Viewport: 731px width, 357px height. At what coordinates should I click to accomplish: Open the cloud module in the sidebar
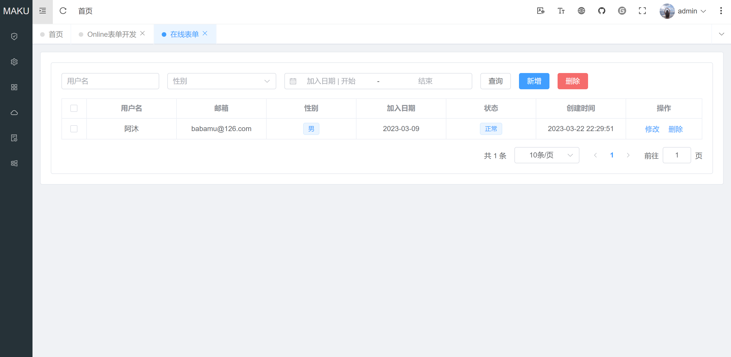14,113
